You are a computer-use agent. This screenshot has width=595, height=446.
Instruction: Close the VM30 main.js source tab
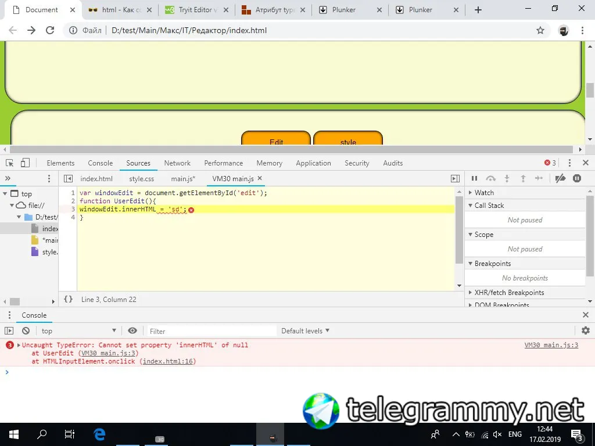[260, 178]
